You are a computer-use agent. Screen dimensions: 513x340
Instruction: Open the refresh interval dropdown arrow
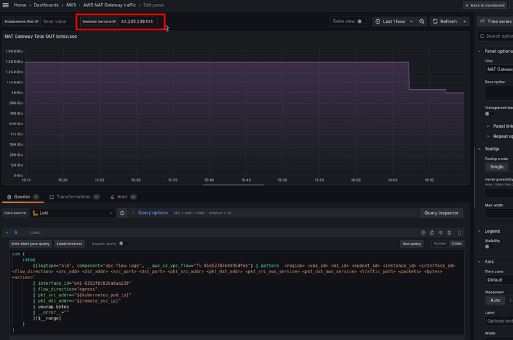click(464, 21)
